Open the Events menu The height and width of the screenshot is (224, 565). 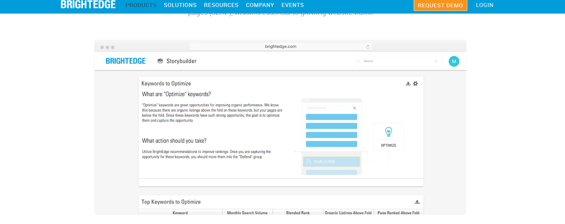[x=292, y=5]
